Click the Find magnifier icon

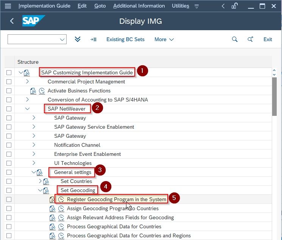[235, 39]
